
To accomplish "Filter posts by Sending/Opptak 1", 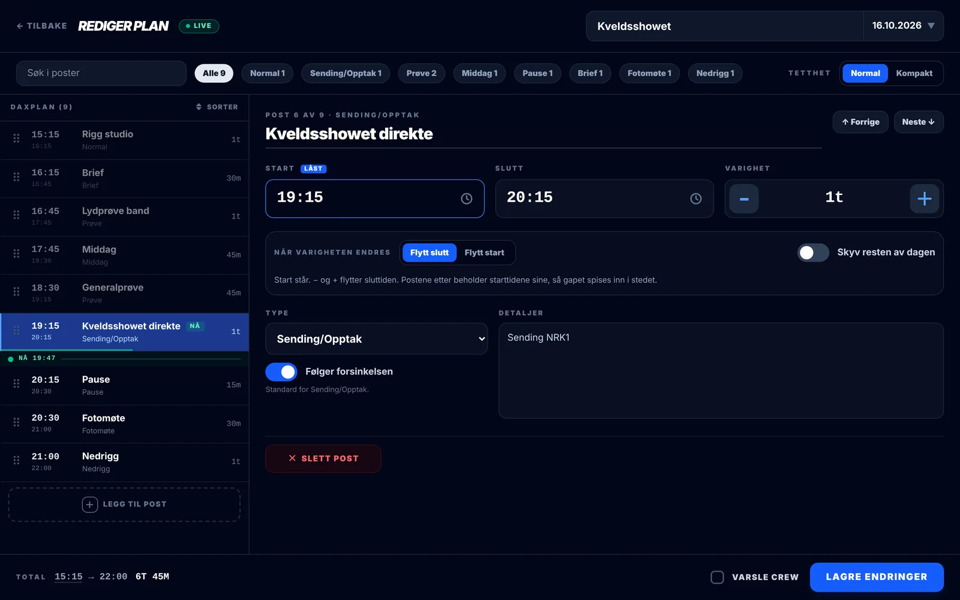I will pos(346,73).
